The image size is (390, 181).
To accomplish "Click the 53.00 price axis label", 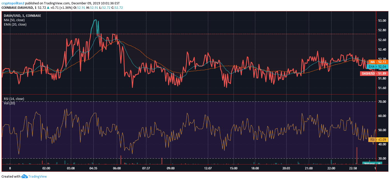I will click(382, 21).
